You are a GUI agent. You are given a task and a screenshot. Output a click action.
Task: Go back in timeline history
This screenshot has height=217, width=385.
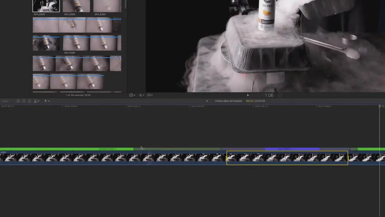pos(207,101)
